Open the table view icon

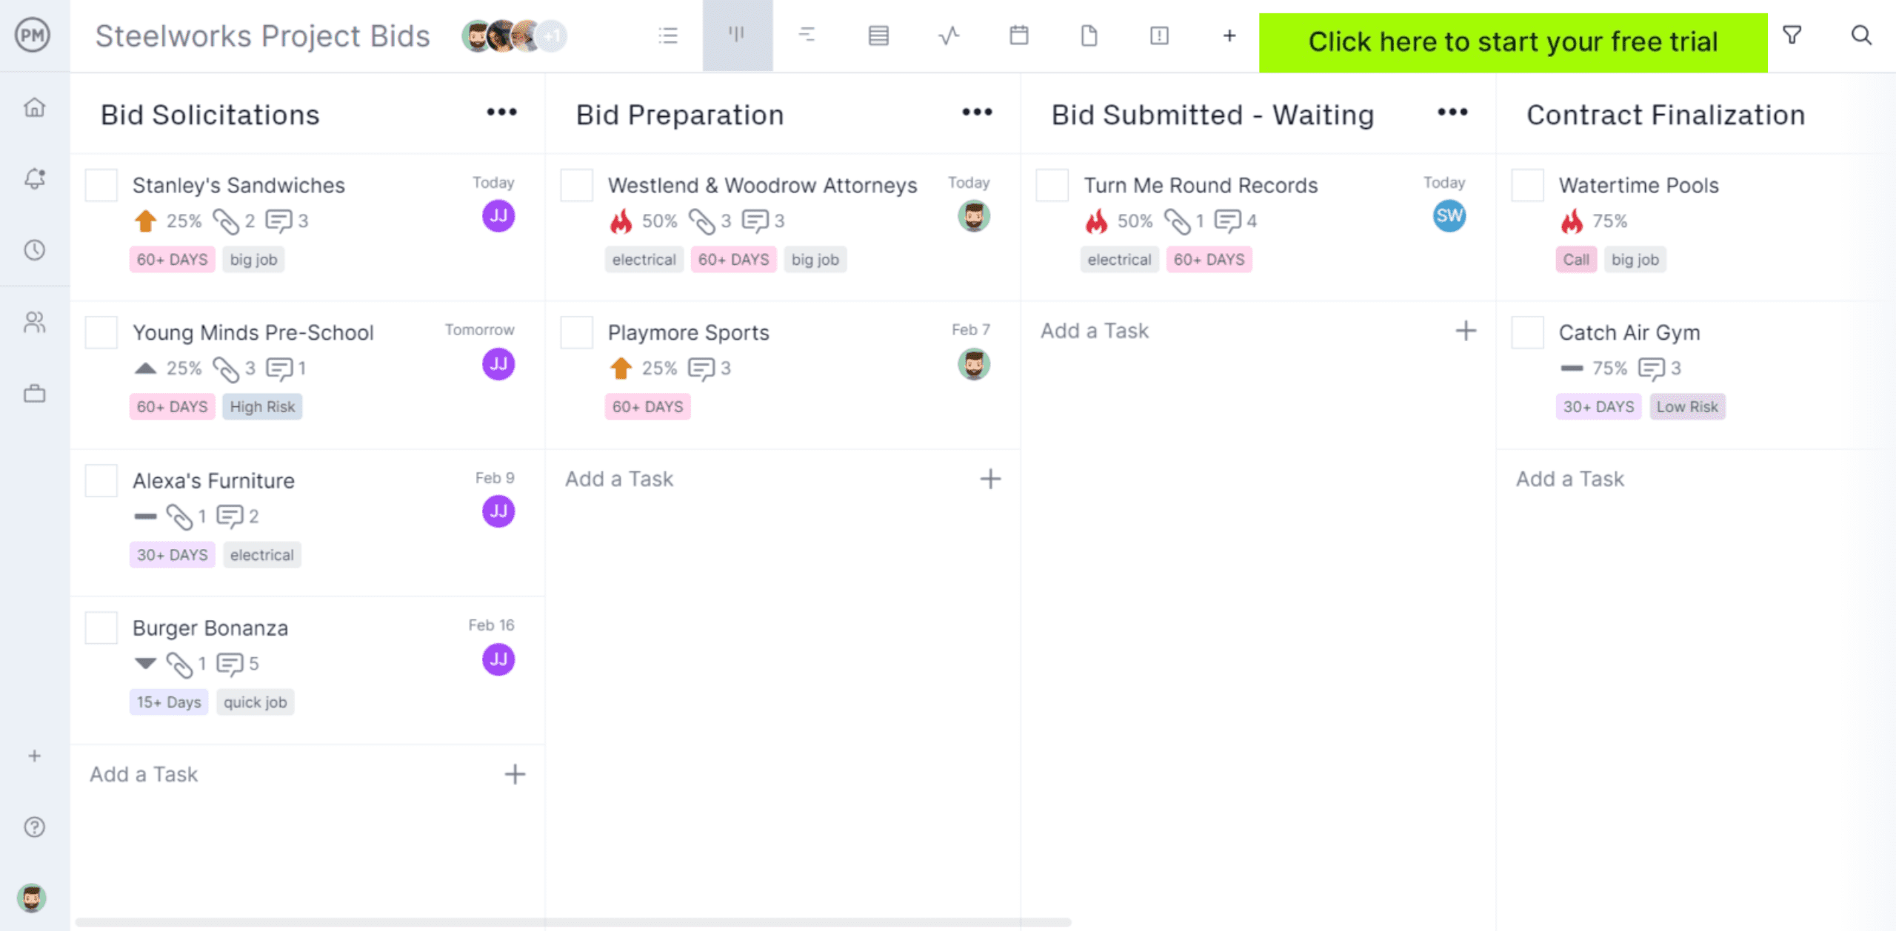click(x=878, y=35)
